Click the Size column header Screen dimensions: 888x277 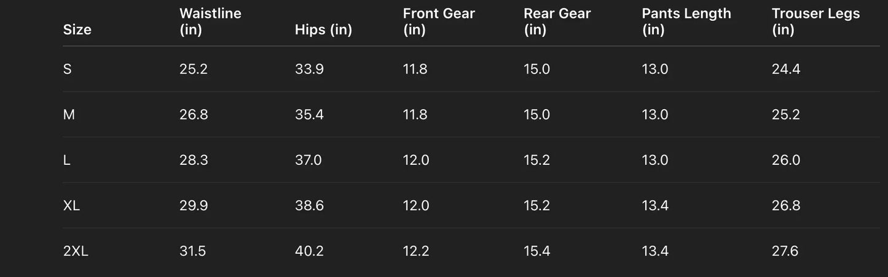77,29
